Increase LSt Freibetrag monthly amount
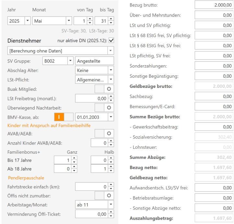This screenshot has width=234, height=224. point(111,96)
